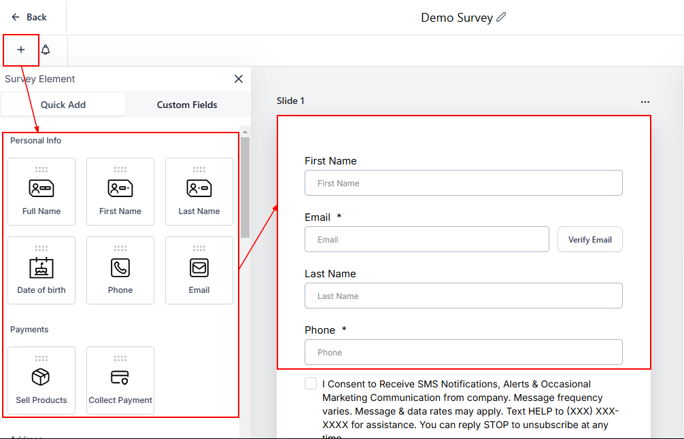Viewport: 684px width, 439px height.
Task: Add the Last Name element tile
Action: [x=199, y=192]
